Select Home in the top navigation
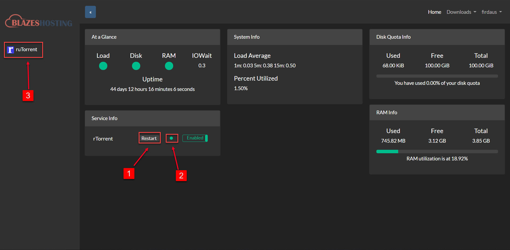Viewport: 510px width, 250px height. (x=435, y=12)
